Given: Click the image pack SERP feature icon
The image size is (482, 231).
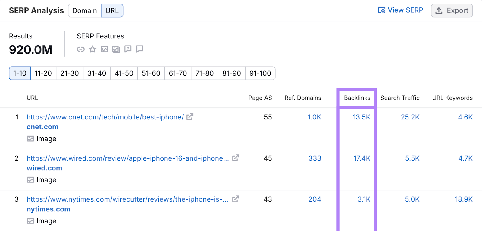Looking at the screenshot, I should click(x=116, y=49).
